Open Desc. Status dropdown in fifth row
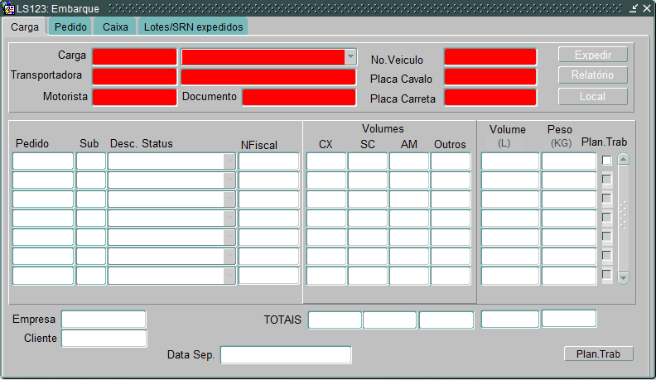656x380 pixels. [x=229, y=238]
